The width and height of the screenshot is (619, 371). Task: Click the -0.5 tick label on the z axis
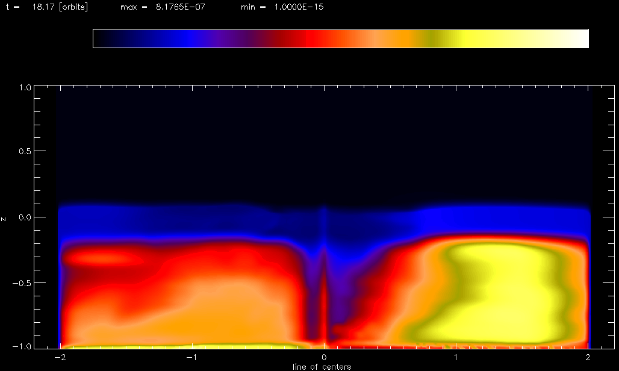[x=22, y=283]
